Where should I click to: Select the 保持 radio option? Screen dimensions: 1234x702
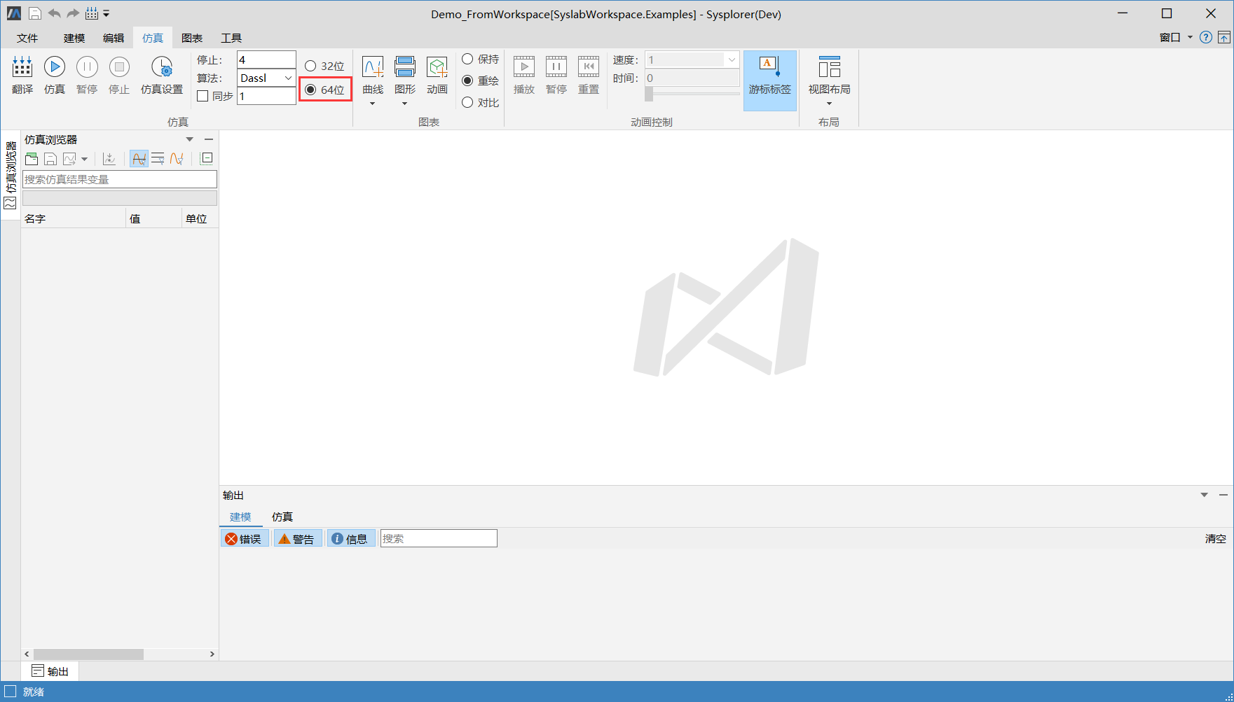(467, 59)
